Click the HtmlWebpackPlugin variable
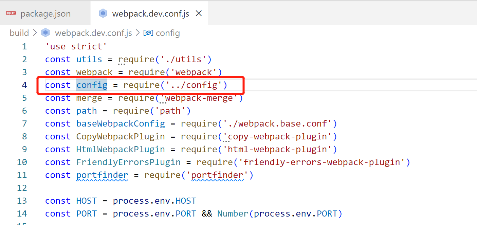Viewport: 477px width, 225px height. (x=121, y=149)
